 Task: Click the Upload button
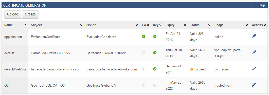coord(12,14)
